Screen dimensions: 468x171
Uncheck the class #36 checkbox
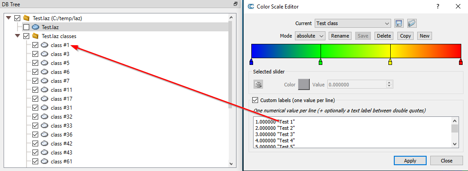35,134
